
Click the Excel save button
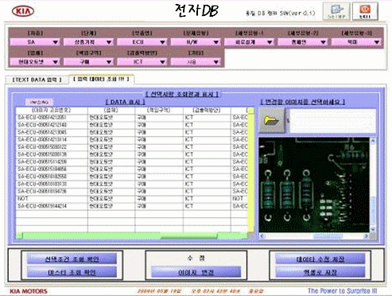(320, 272)
